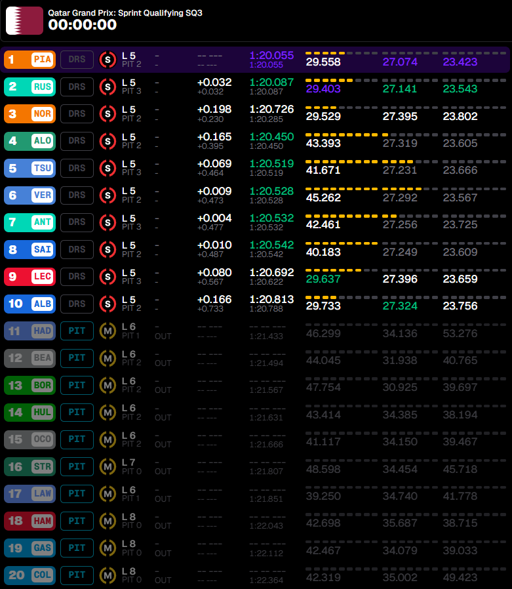The width and height of the screenshot is (512, 589).
Task: Open the position 4 ALO driver badge
Action: (30, 141)
